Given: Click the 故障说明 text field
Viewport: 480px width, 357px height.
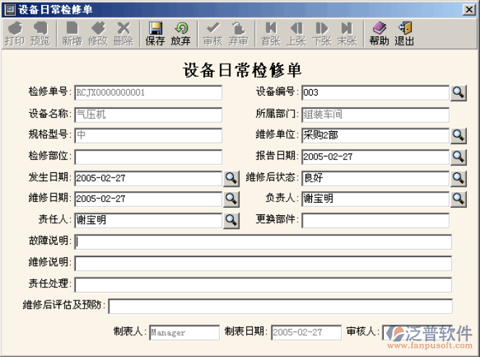Looking at the screenshot, I should pos(263,242).
